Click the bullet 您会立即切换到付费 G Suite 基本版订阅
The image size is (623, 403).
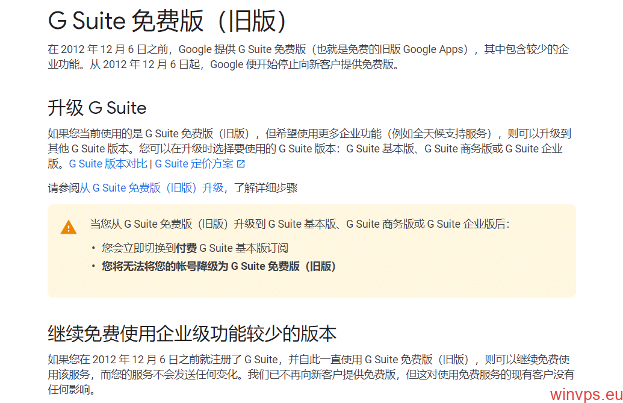click(194, 248)
